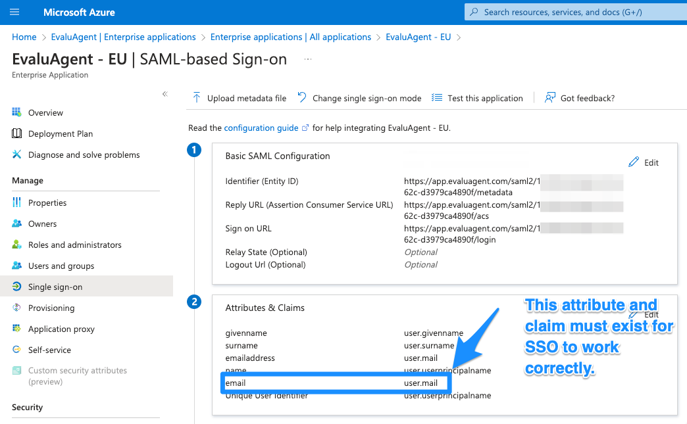This screenshot has width=687, height=424.
Task: Click the Logout Url Optional value
Action: (x=420, y=265)
